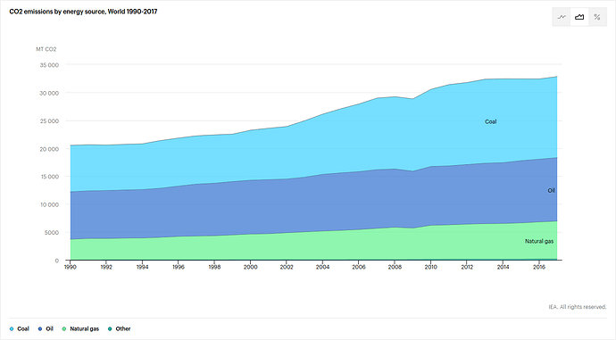Image resolution: width=616 pixels, height=340 pixels.
Task: Click the Oil label inside chart
Action: (x=551, y=190)
